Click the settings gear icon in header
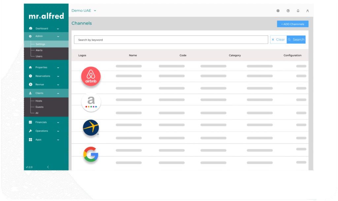The image size is (338, 201). [278, 11]
